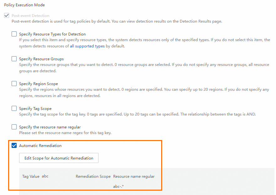Open the all supported types link

tap(87, 46)
